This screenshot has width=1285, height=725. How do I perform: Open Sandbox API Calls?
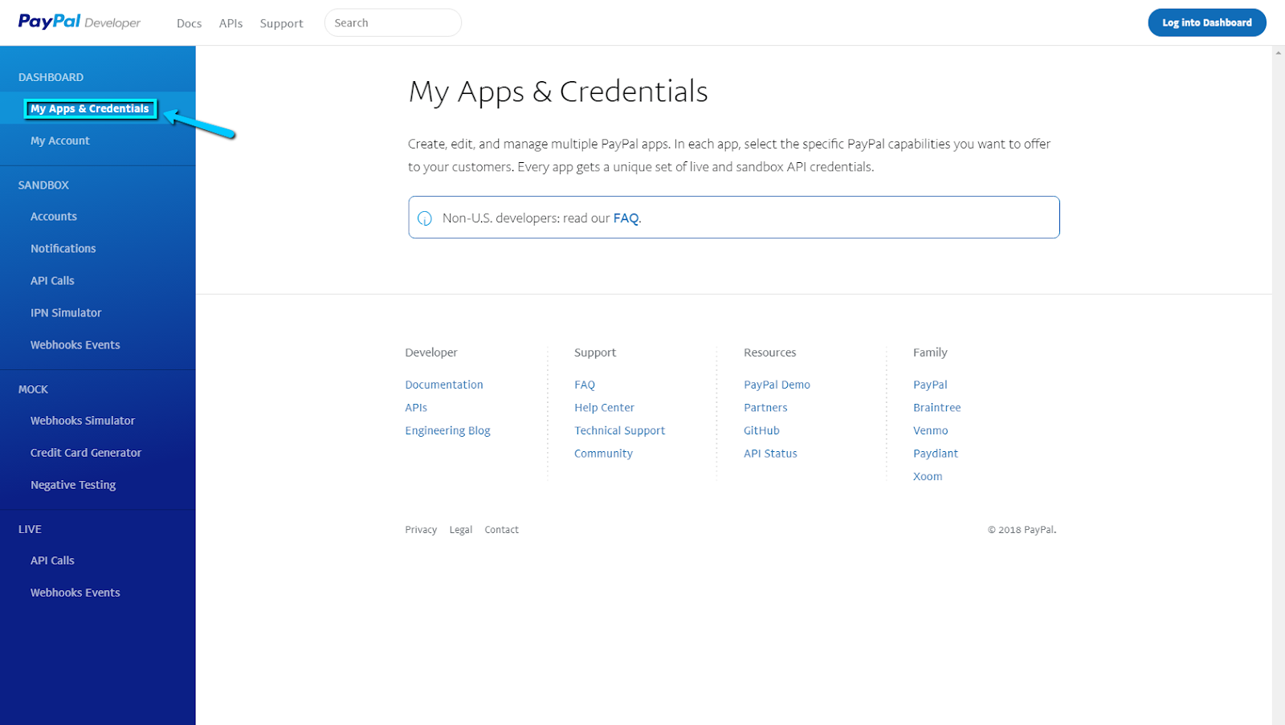52,281
